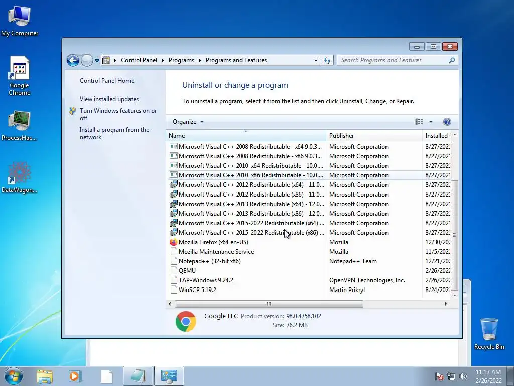This screenshot has width=514, height=386.
Task: Open the ProcessHacker desktop icon
Action: (20, 125)
